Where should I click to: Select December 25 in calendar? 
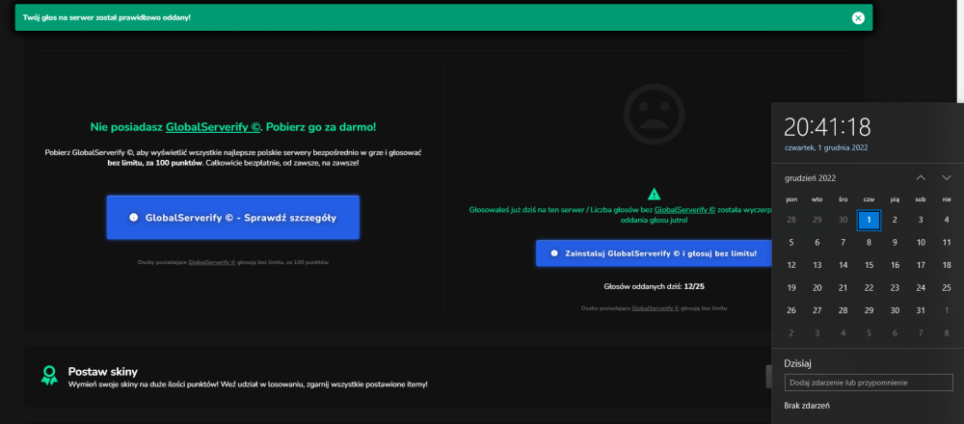[947, 288]
